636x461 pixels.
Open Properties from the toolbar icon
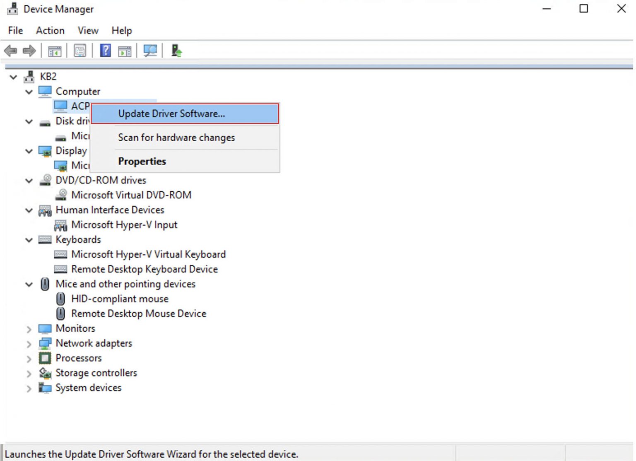click(80, 51)
